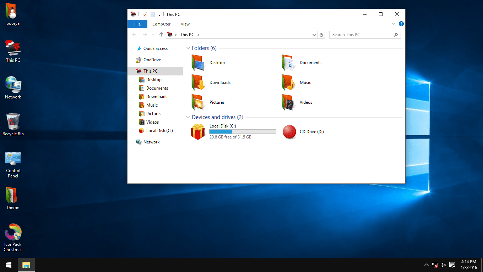
Task: Select the Videos folder in Folders group
Action: 297,102
